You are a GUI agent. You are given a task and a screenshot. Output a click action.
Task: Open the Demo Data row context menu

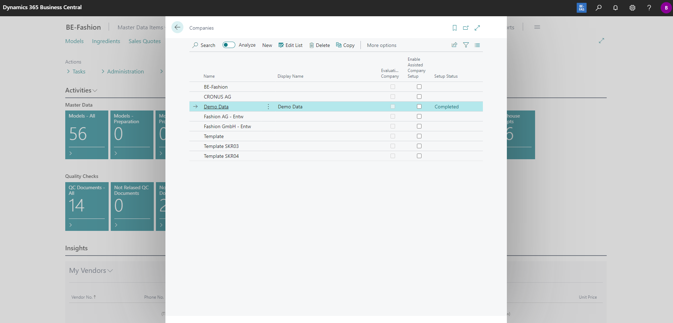click(268, 107)
